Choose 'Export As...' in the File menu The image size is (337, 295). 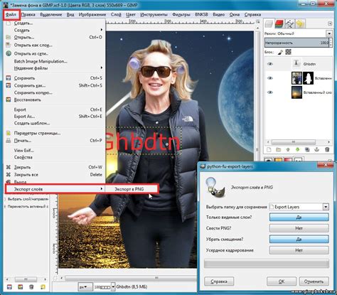click(55, 117)
